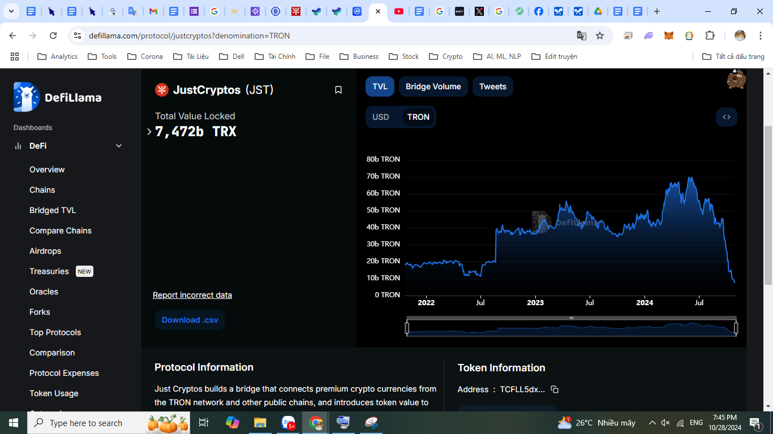773x434 pixels.
Task: Open the Chrome three-dot menu
Action: (759, 36)
